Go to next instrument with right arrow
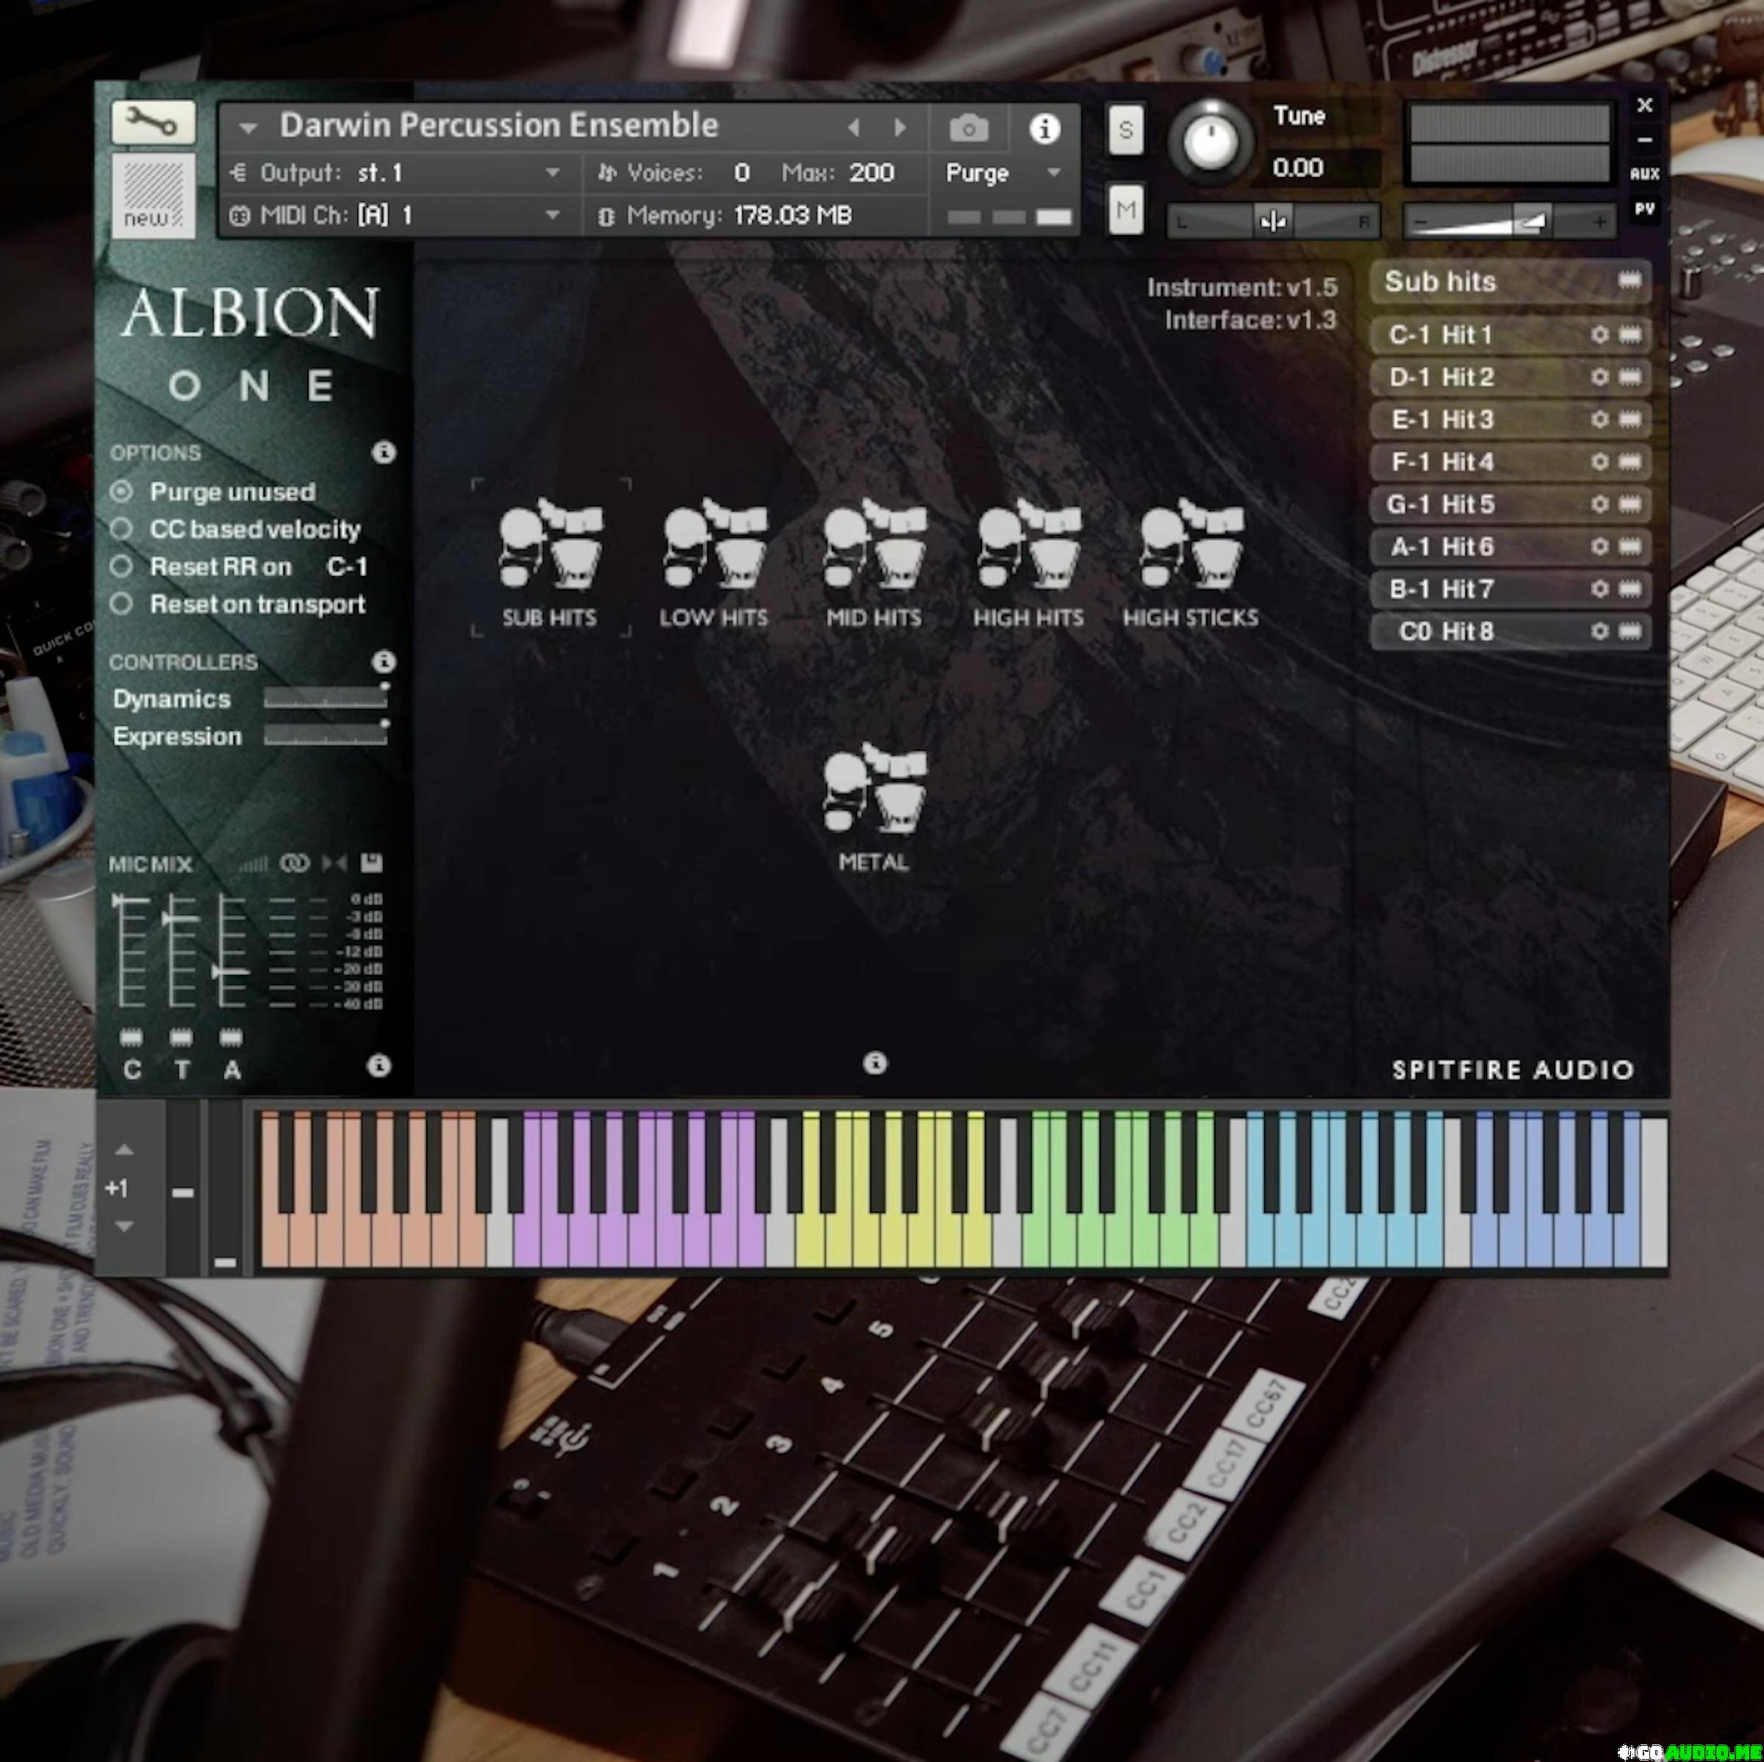 pos(900,128)
